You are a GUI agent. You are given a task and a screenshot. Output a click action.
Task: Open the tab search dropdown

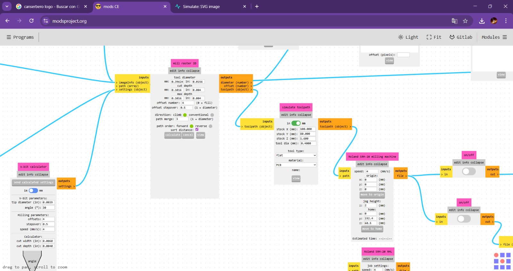(7, 6)
